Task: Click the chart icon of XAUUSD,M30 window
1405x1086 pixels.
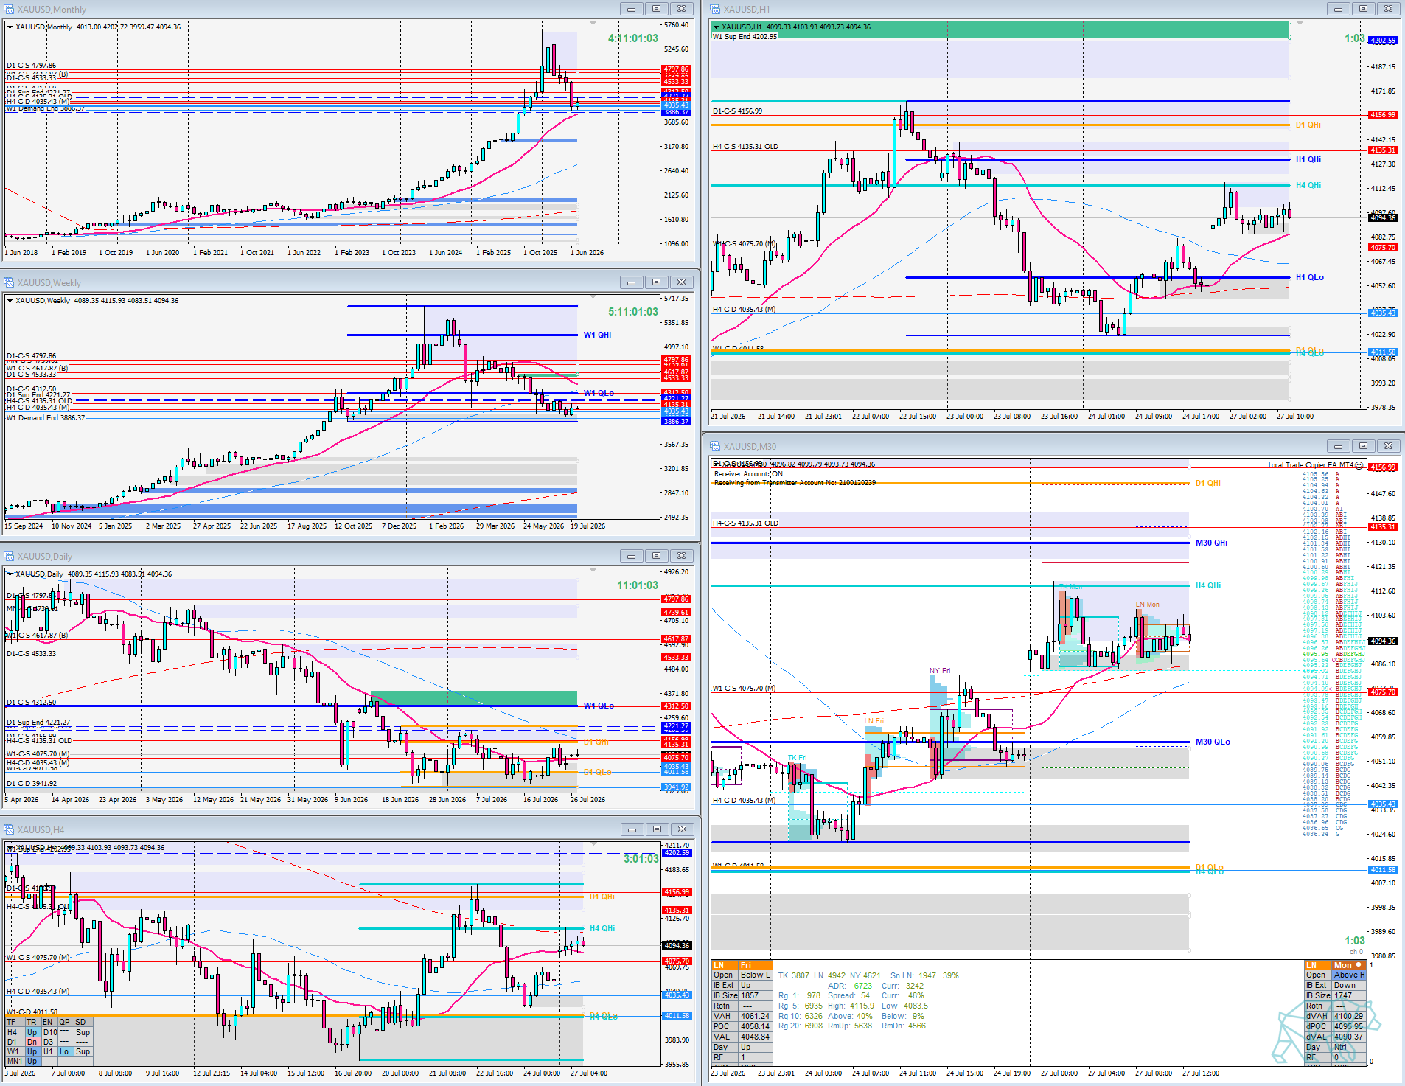Action: point(715,446)
